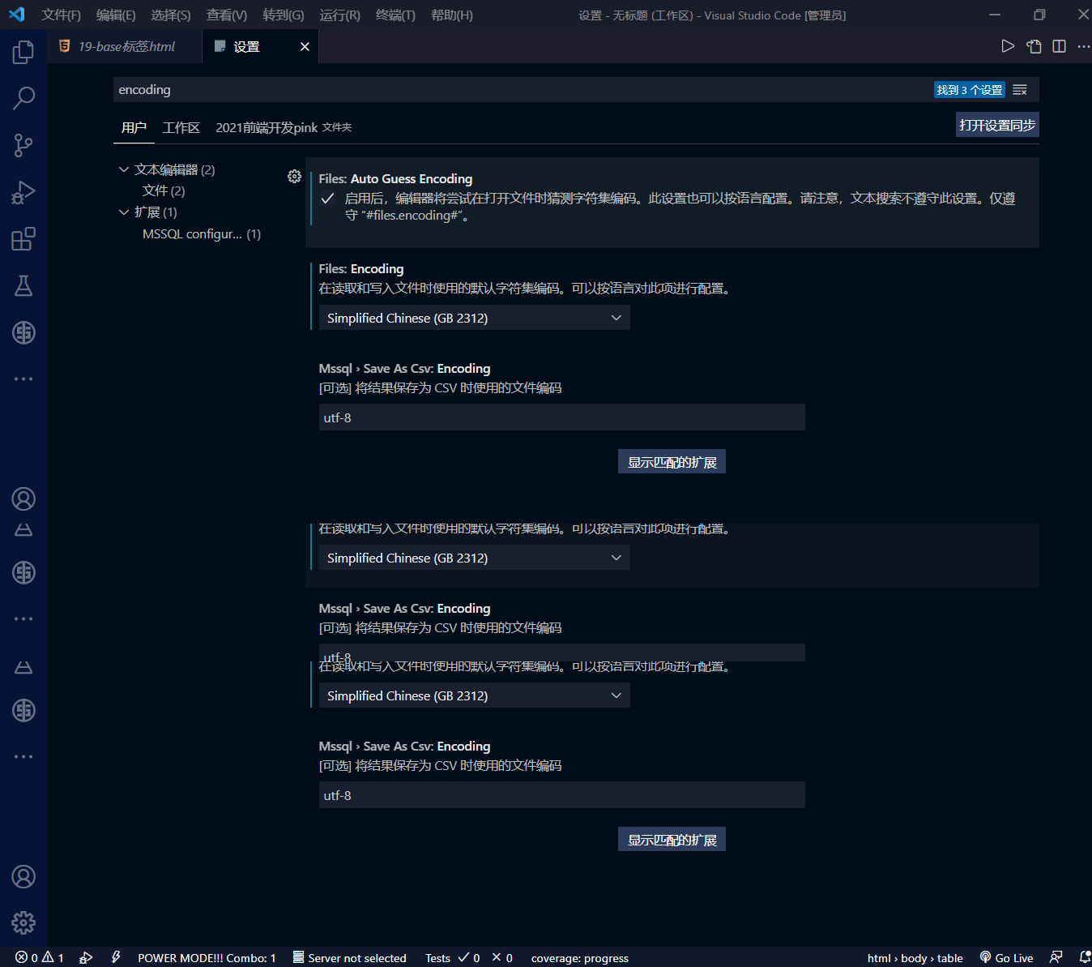Image resolution: width=1092 pixels, height=967 pixels.
Task: Click the feedback person icon in status bar
Action: (1056, 957)
